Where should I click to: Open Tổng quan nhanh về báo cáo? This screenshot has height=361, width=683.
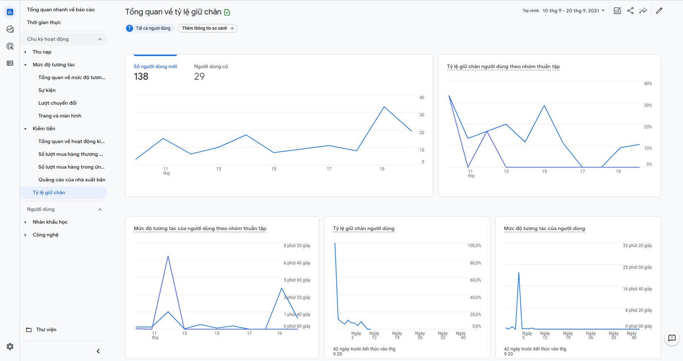(x=61, y=9)
